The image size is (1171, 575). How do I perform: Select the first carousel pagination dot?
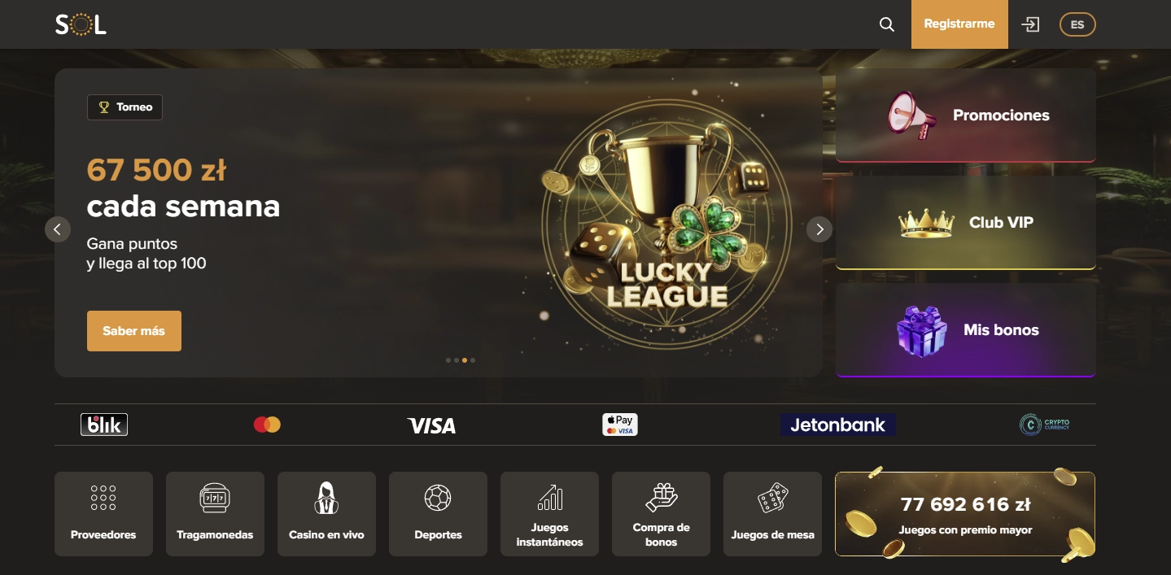click(448, 359)
